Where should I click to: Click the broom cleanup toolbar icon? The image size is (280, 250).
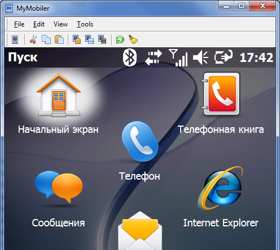pos(133,39)
